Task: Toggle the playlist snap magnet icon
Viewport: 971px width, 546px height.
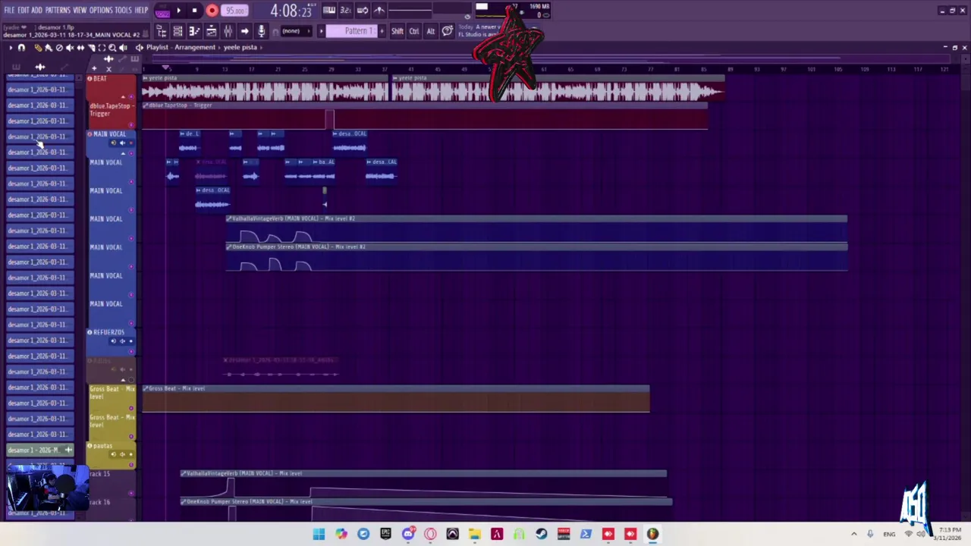Action: click(21, 48)
